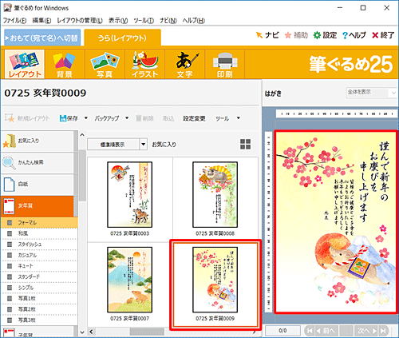Open お気に入り category in sidebar
Viewport: 399px width, 338px height.
38,141
